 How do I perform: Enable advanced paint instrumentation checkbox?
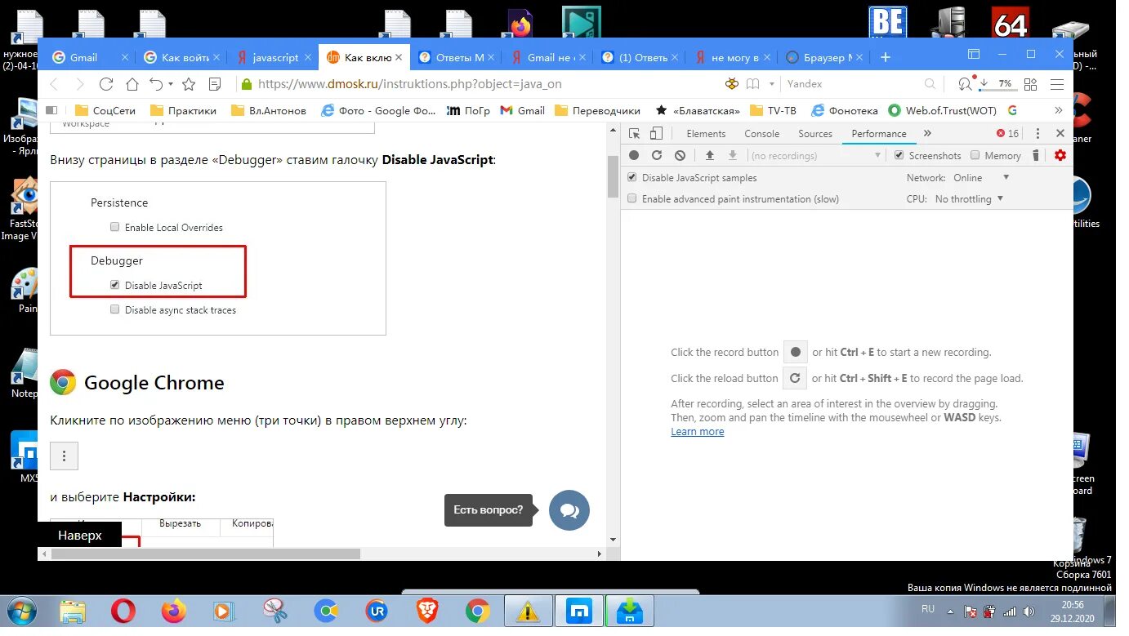631,198
